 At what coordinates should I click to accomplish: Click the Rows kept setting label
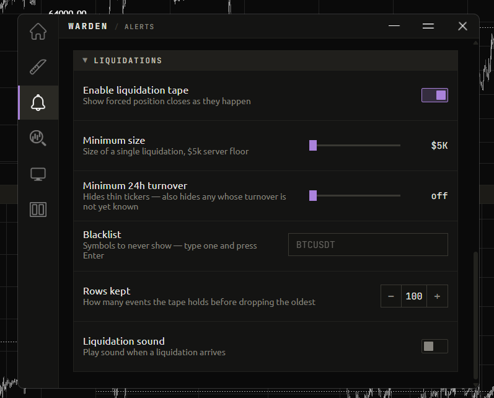coord(107,291)
